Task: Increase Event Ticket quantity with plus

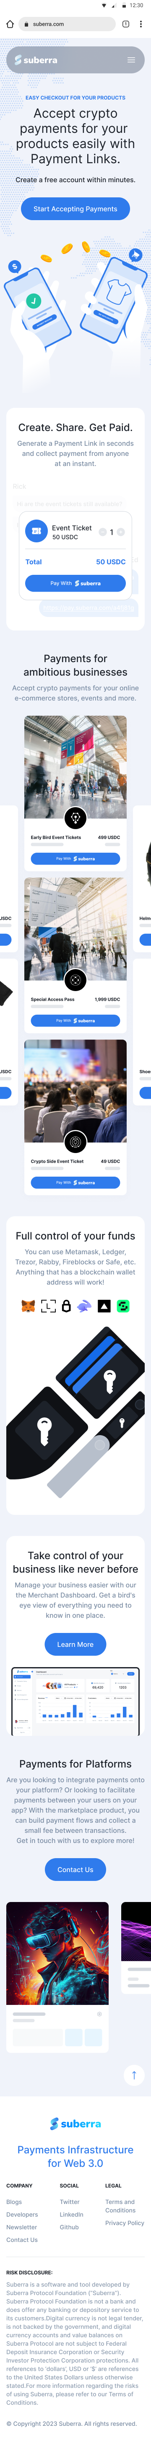Action: [120, 532]
